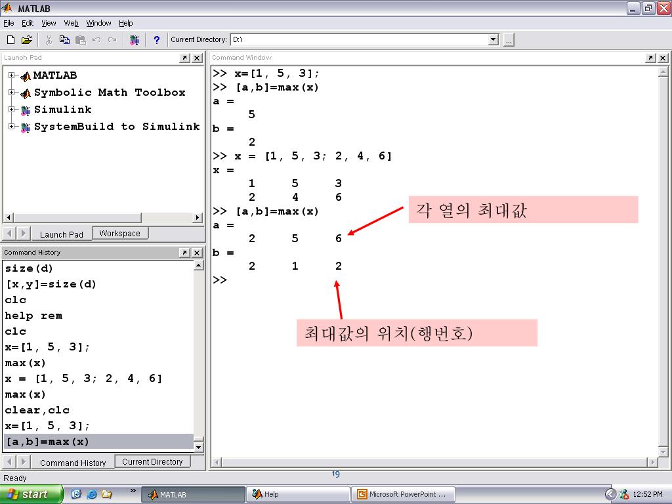The width and height of the screenshot is (672, 504).
Task: Undock the Command History panel
Action: [x=184, y=253]
